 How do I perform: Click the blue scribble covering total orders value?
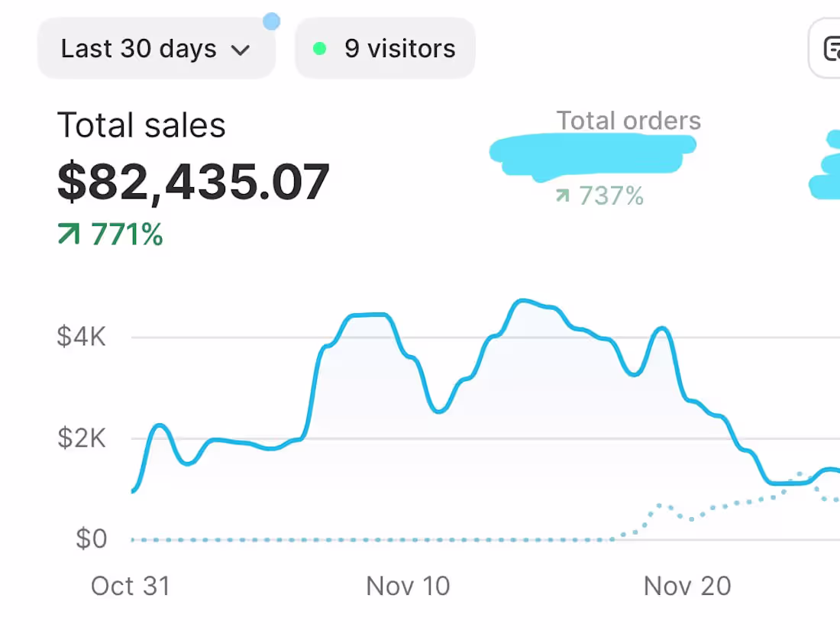pos(592,156)
